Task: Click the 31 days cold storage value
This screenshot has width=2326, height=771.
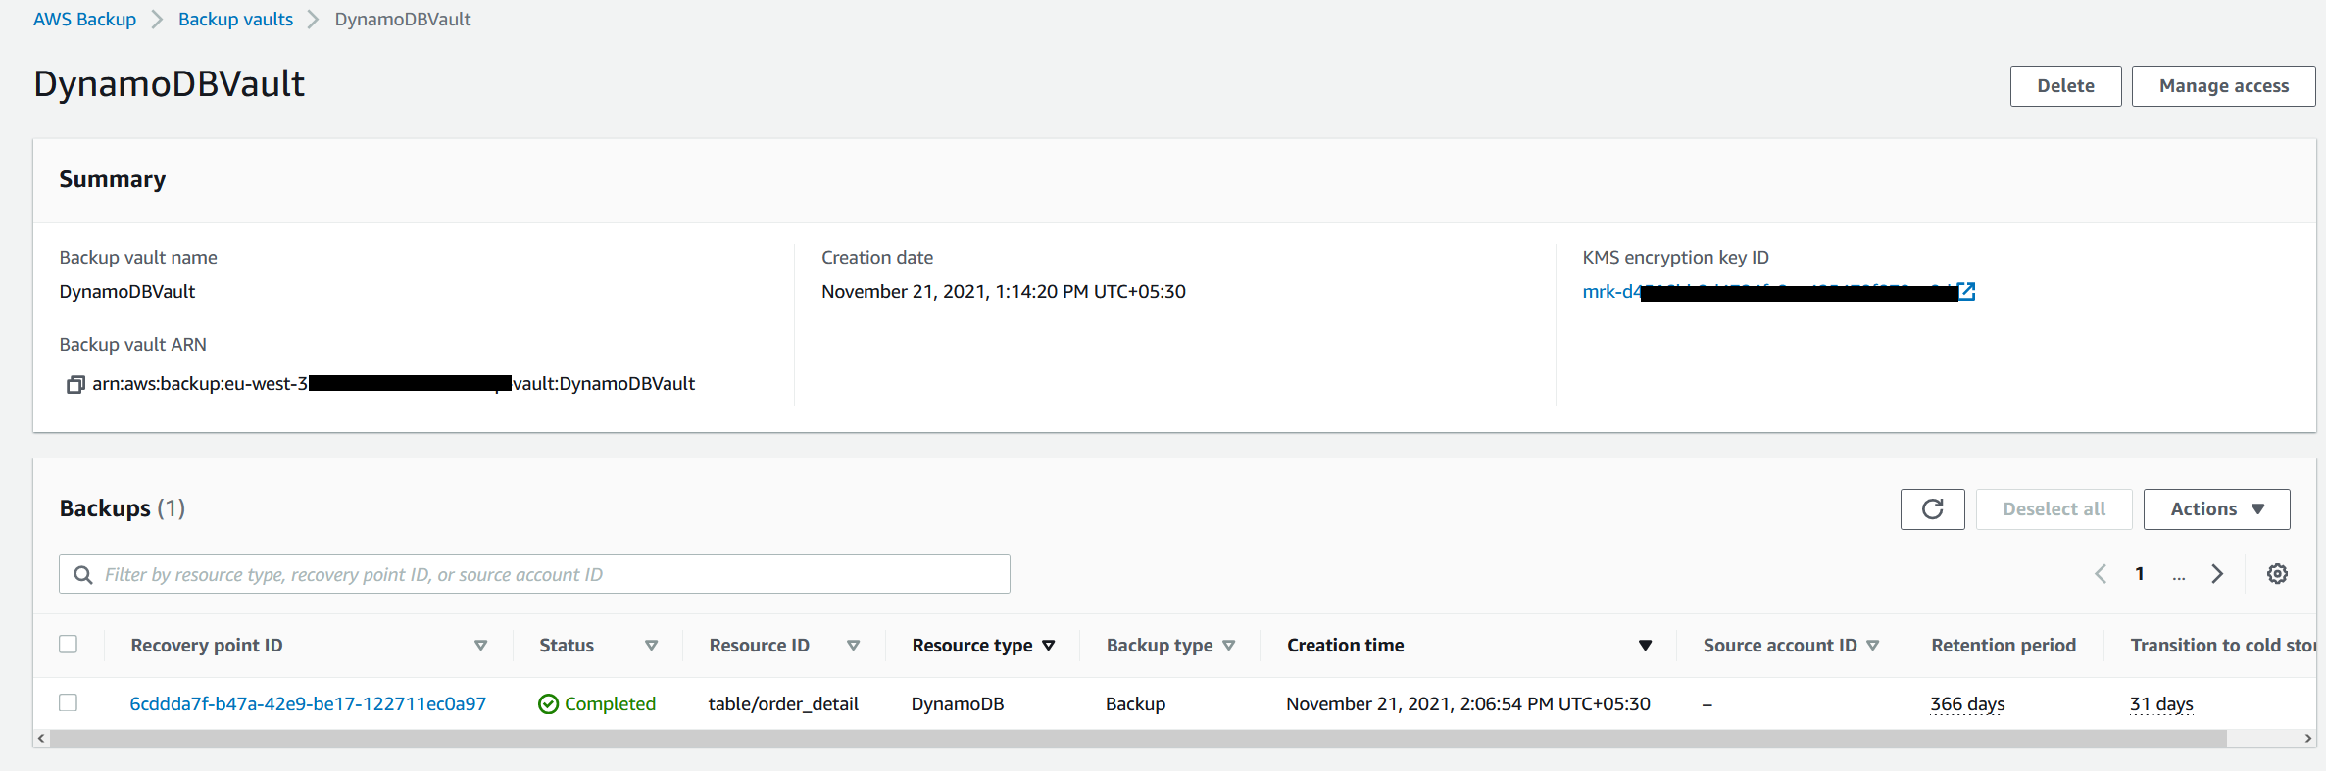Action: (x=2161, y=704)
